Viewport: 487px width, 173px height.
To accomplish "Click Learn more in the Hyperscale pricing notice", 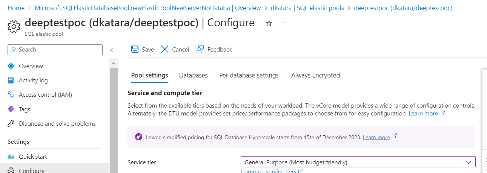I will pos(376,137).
